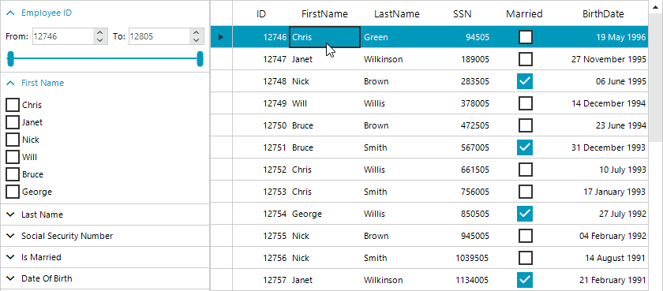Sort by the LastName column header

pyautogui.click(x=396, y=14)
